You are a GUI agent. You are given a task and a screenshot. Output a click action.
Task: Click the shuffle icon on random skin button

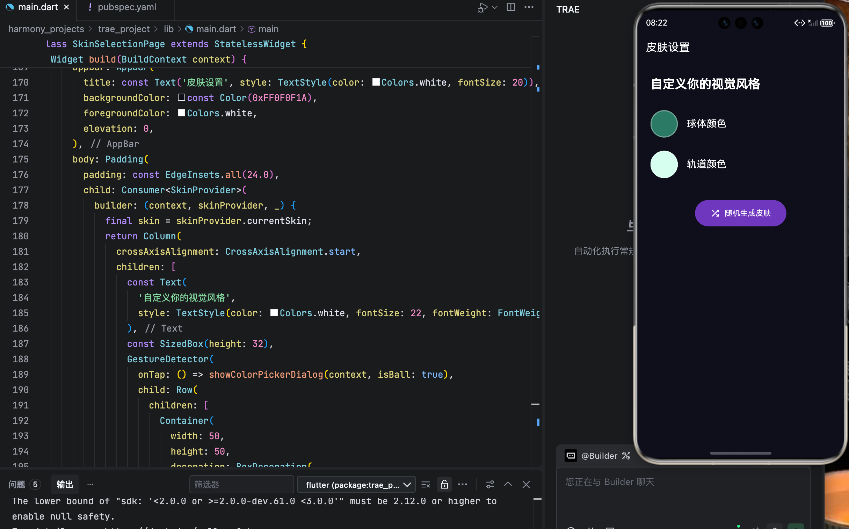715,213
